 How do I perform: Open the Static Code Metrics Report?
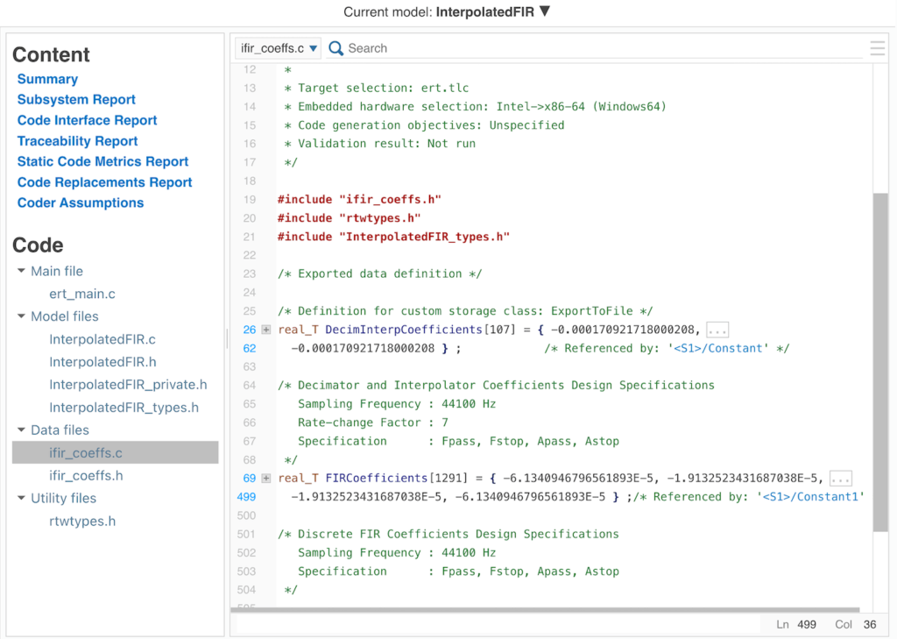[102, 161]
